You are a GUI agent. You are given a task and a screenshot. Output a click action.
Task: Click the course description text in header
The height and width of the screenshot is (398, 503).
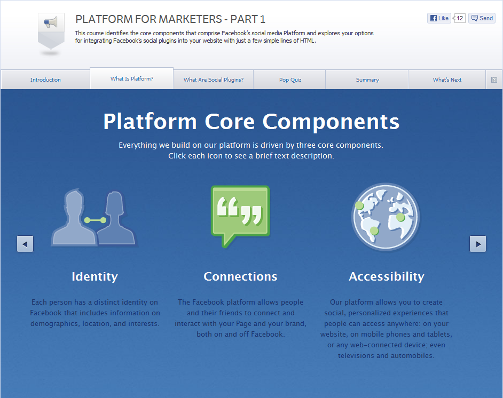coord(224,37)
